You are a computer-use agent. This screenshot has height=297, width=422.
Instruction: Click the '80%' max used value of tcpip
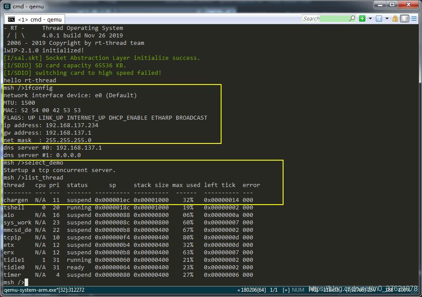click(x=188, y=238)
